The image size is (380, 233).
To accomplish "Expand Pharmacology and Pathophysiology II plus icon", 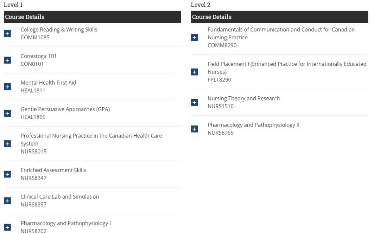I will coord(195,129).
